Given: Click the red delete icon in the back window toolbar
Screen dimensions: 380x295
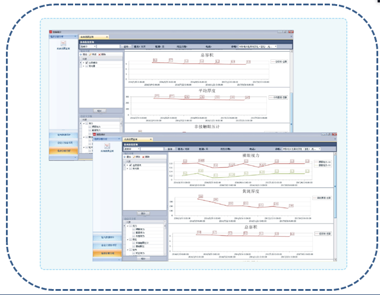Looking at the screenshot, I should (99, 54).
